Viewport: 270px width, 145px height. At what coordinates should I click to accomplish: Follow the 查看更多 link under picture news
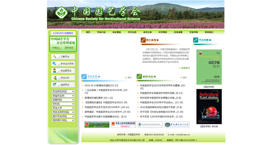point(184,68)
